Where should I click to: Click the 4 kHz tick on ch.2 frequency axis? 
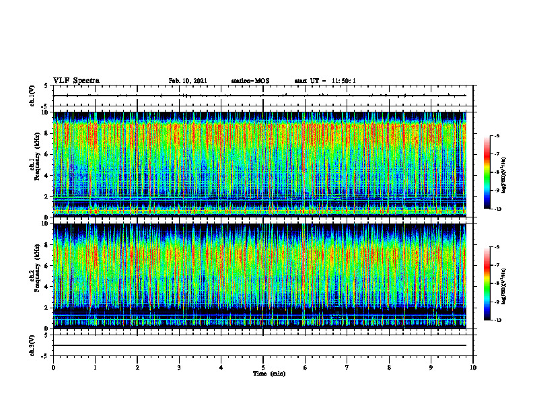tap(47, 287)
